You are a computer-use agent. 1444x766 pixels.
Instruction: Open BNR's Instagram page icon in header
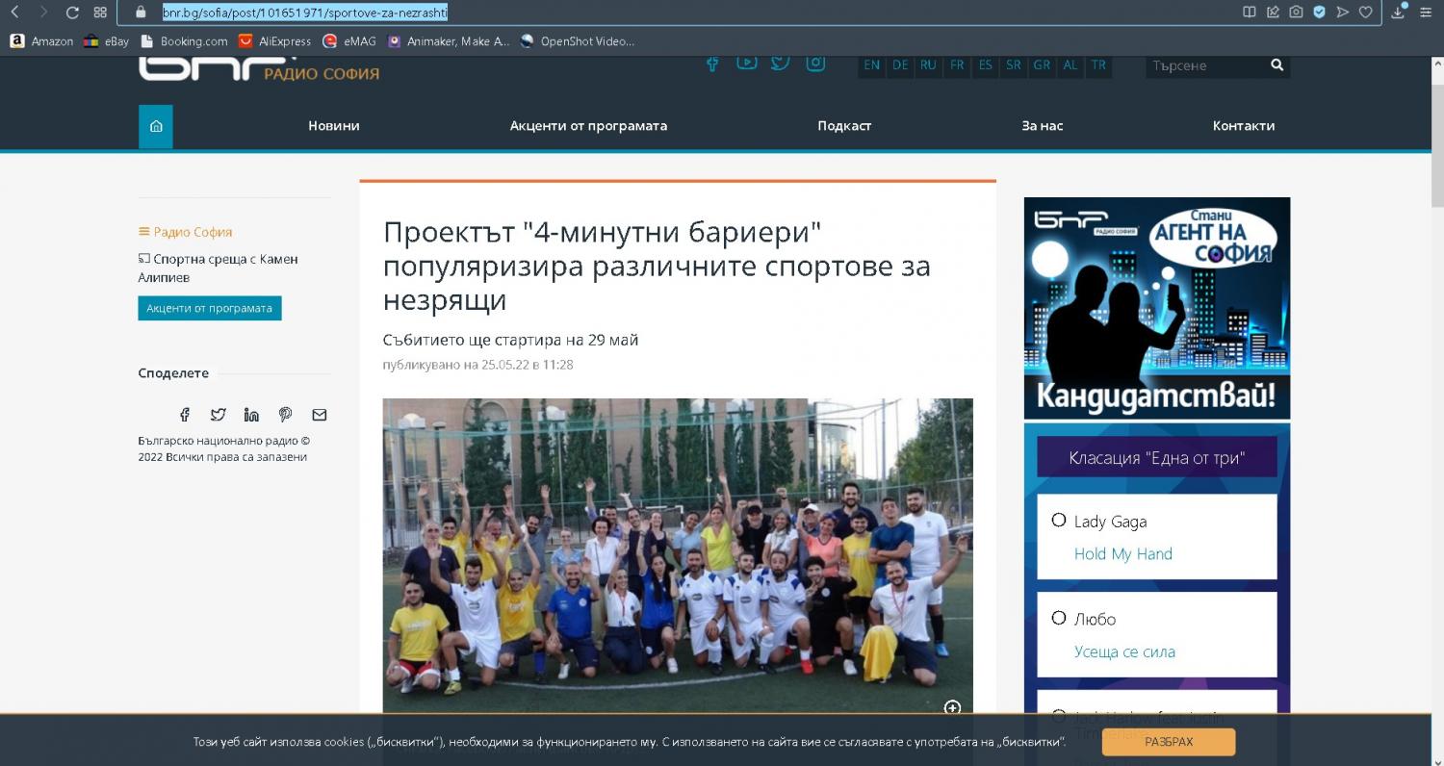(815, 64)
